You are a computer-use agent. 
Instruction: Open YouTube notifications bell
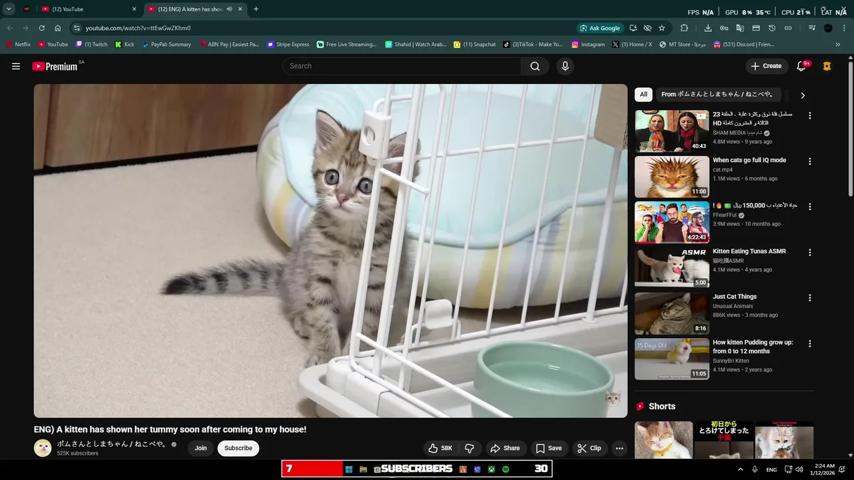801,66
